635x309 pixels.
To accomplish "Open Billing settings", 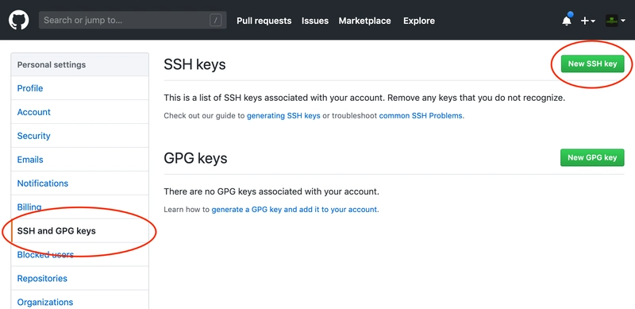I will 80,207.
